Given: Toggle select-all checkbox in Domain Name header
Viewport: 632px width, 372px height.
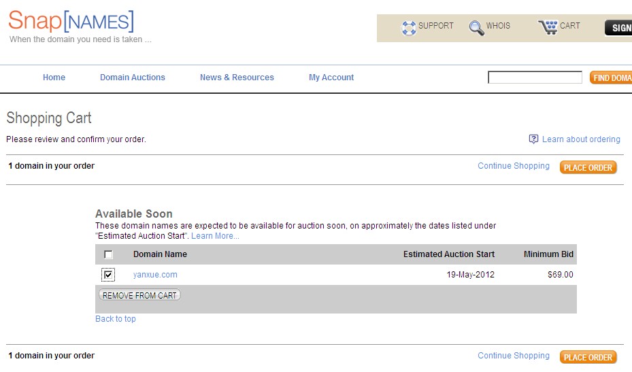Looking at the screenshot, I should (x=108, y=254).
